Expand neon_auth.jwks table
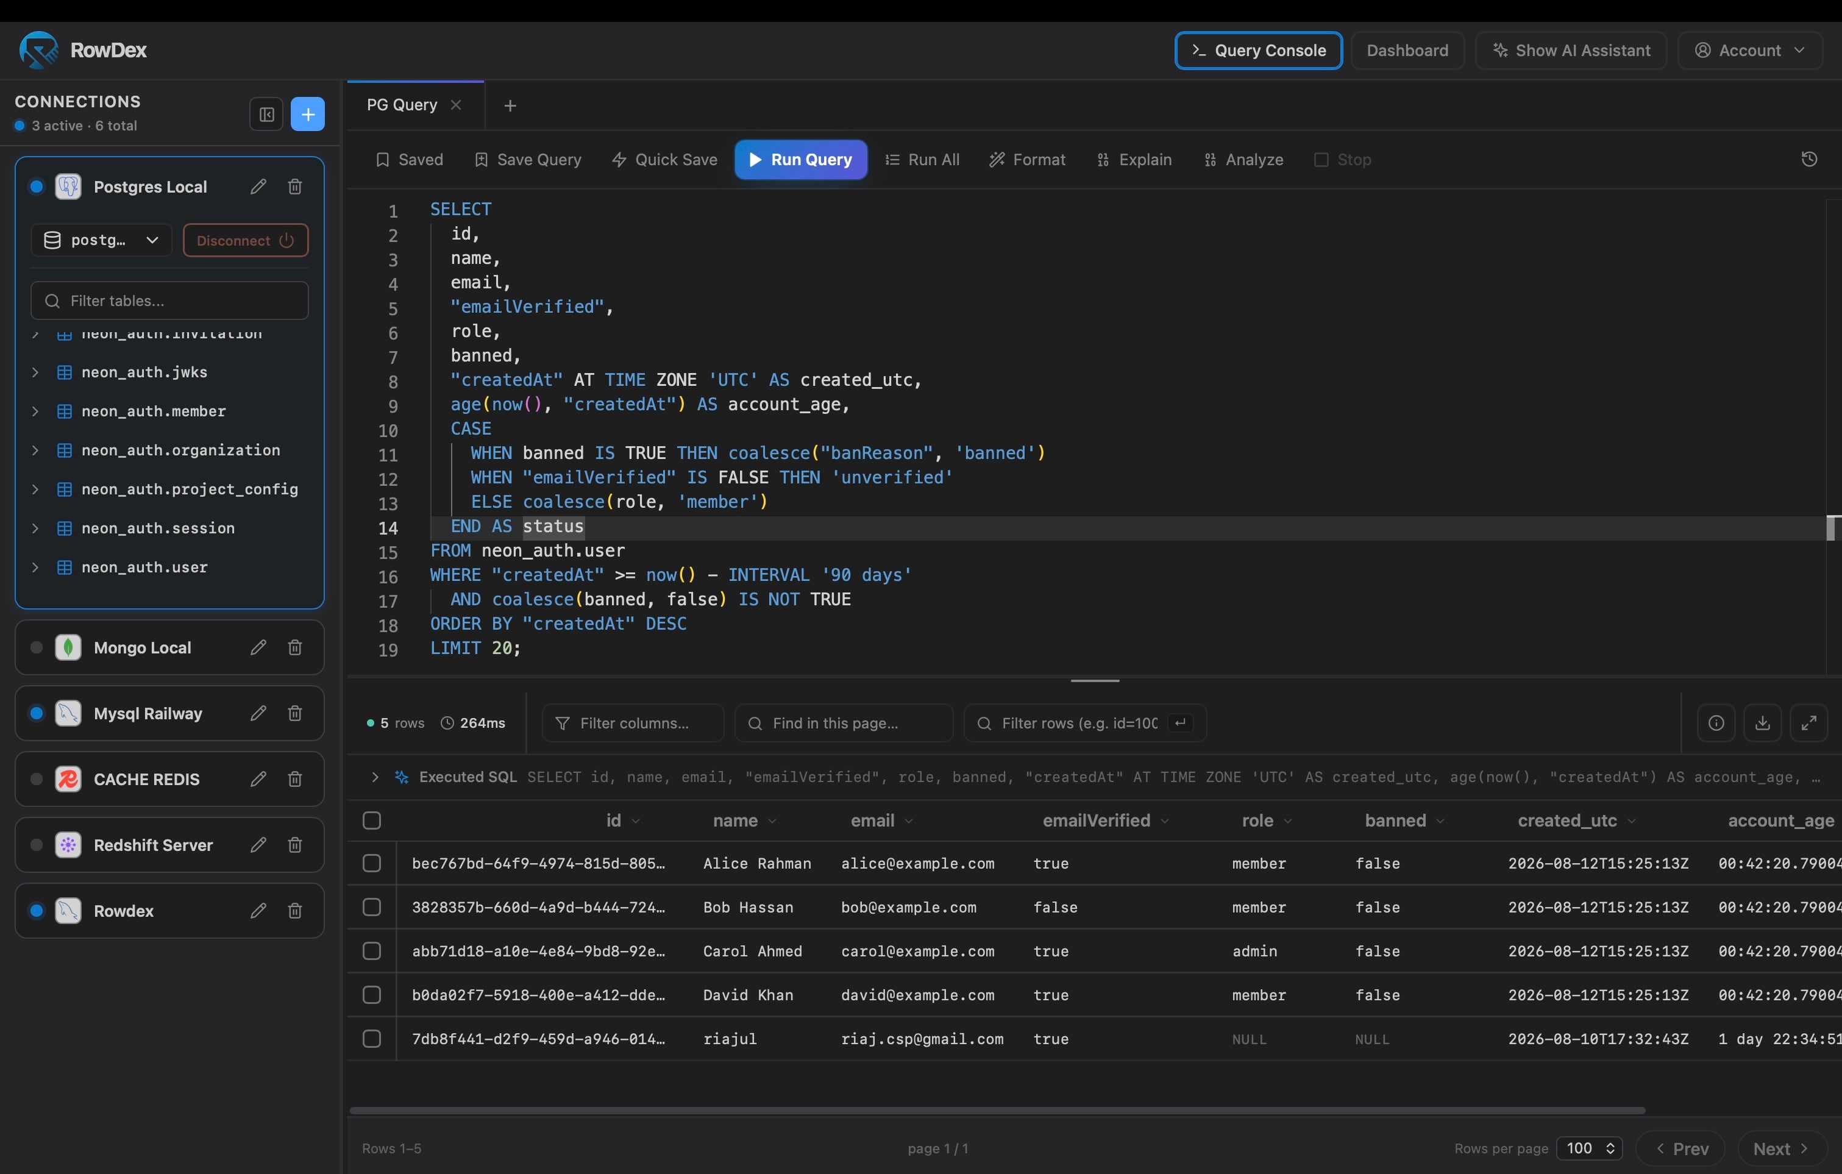 coord(35,372)
